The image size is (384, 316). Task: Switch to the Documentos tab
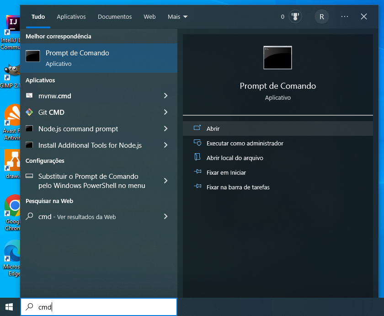[115, 16]
